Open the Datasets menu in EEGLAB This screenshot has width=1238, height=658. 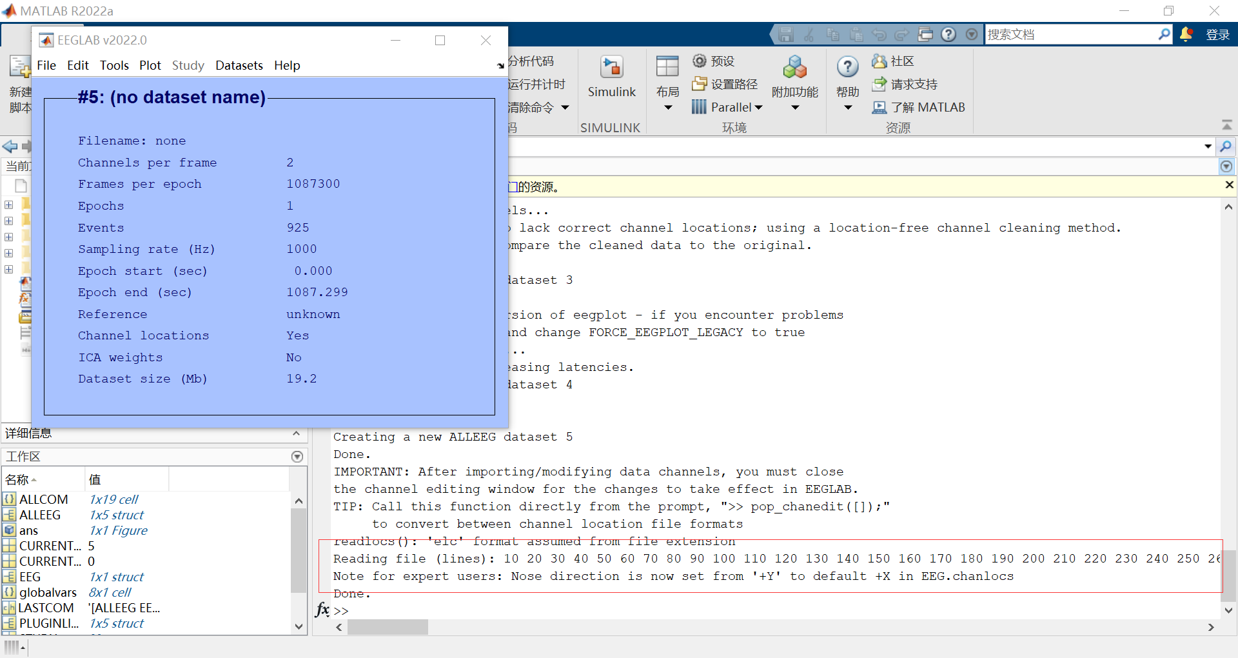pyautogui.click(x=239, y=65)
